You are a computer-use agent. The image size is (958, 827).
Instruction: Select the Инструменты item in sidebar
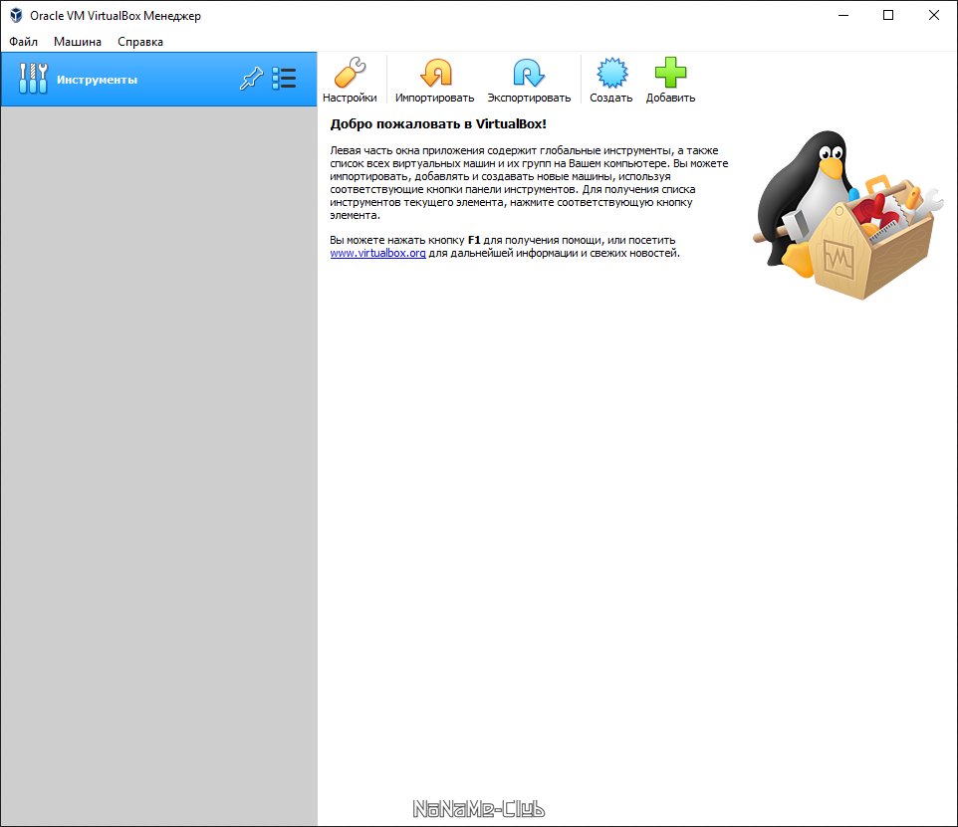159,80
